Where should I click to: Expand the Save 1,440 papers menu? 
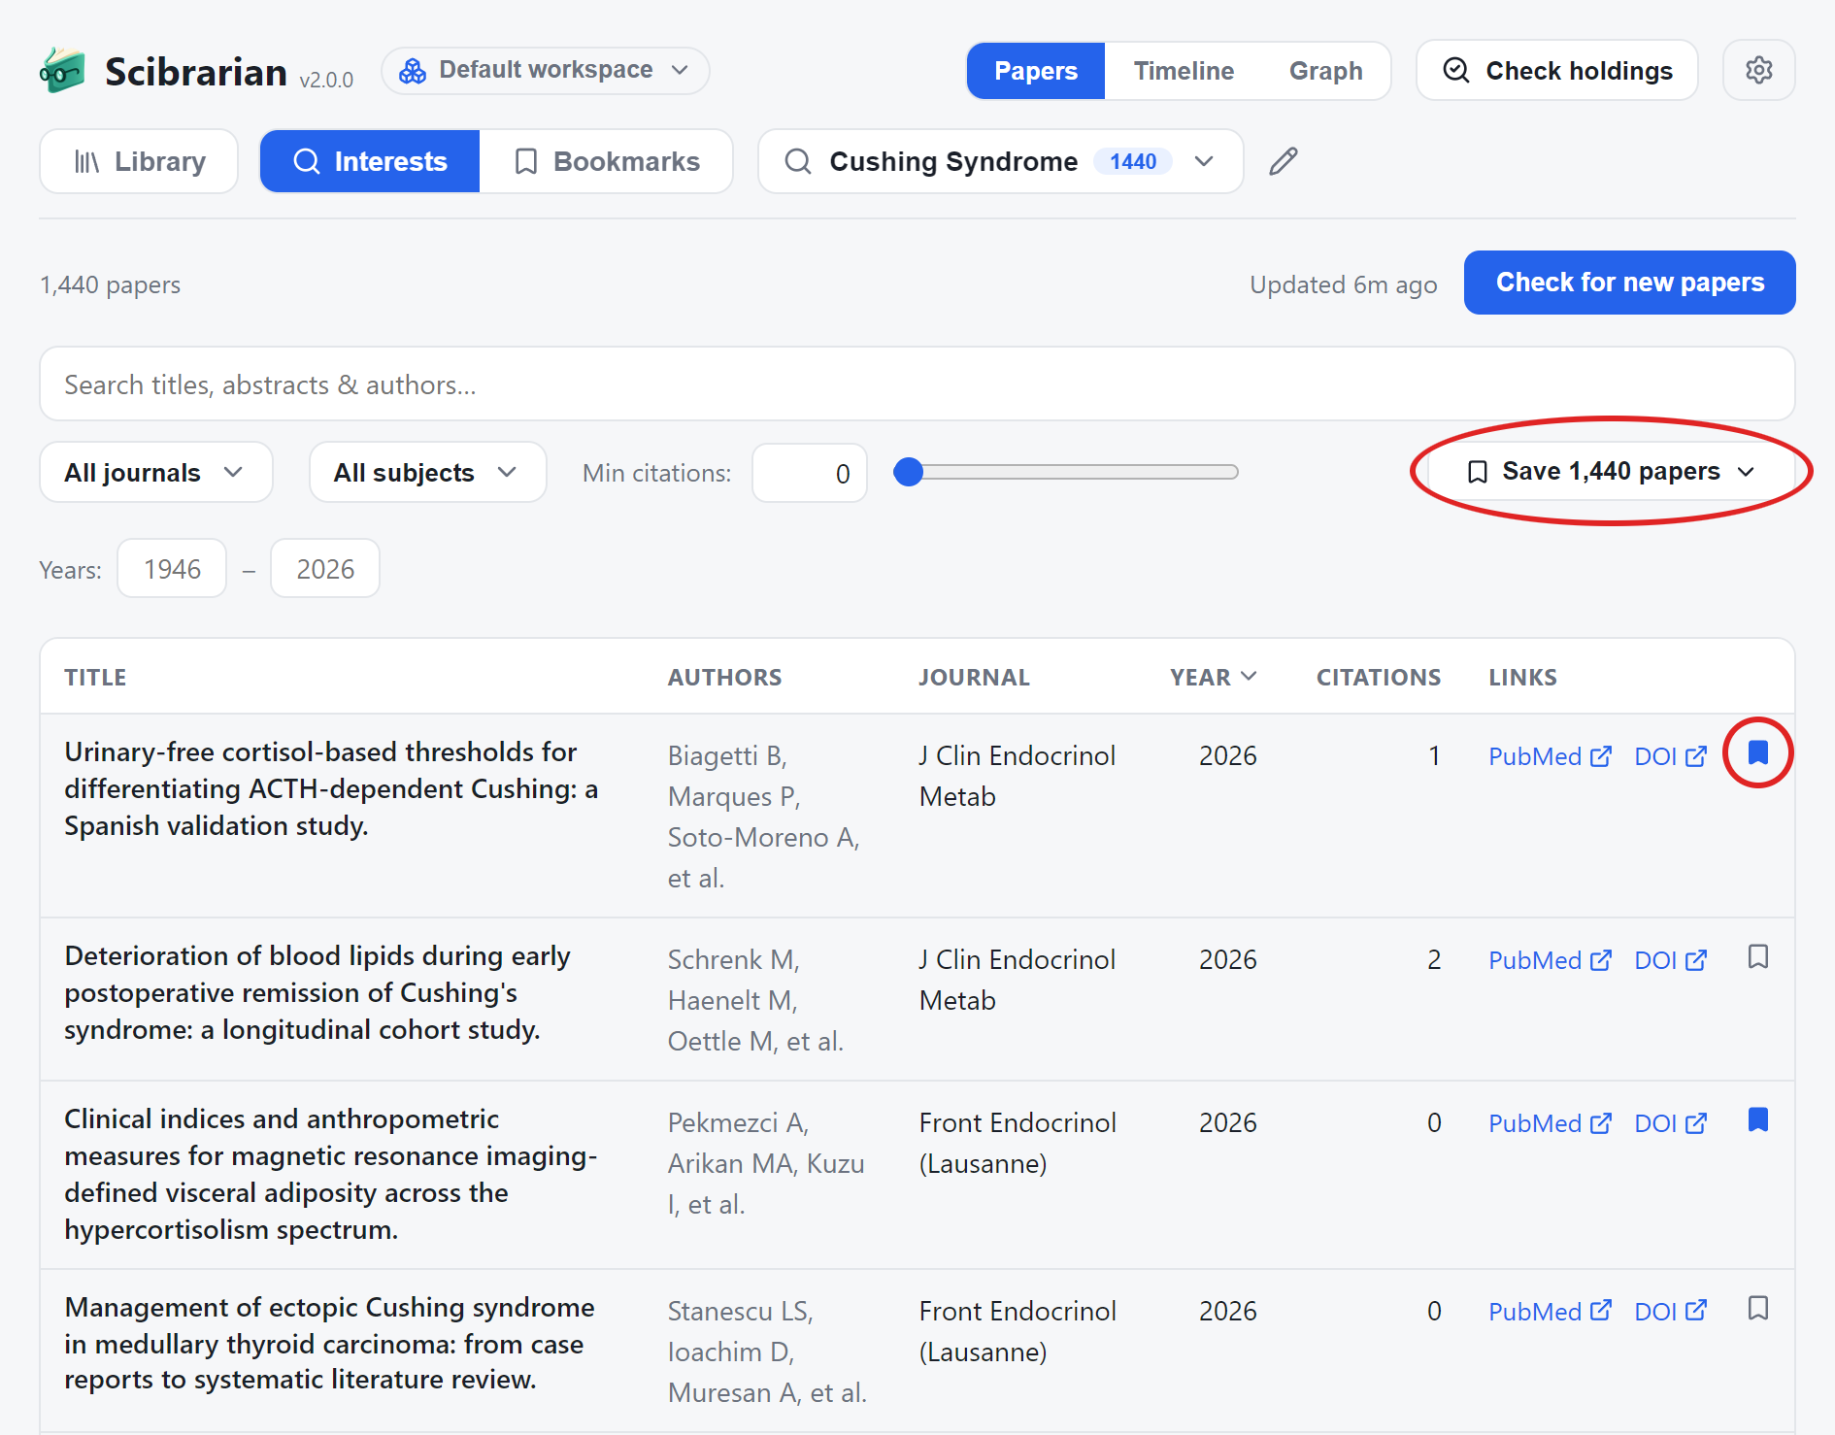[1611, 472]
